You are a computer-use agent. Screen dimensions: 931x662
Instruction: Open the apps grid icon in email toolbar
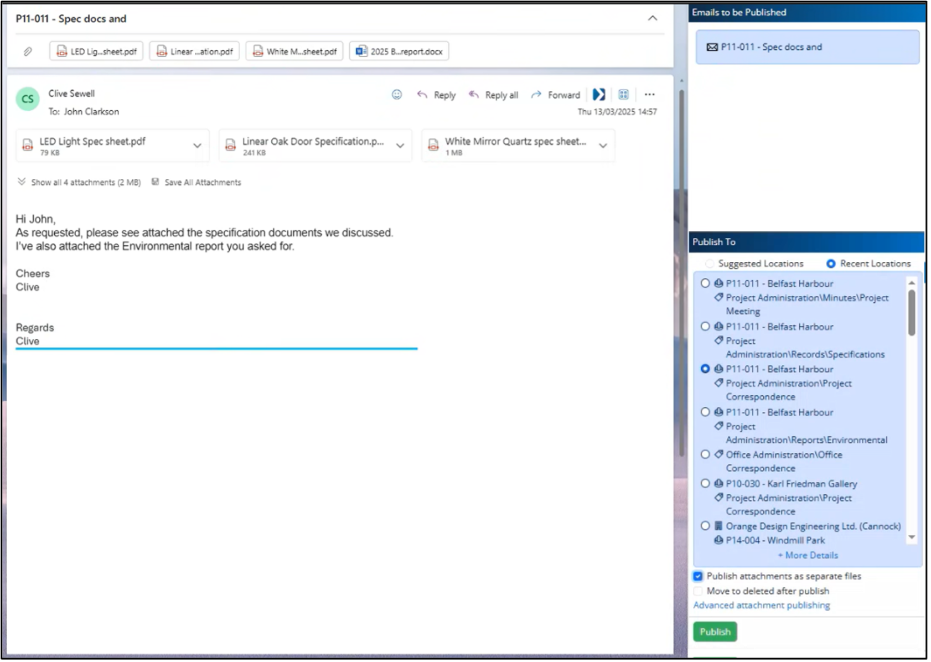tap(623, 95)
